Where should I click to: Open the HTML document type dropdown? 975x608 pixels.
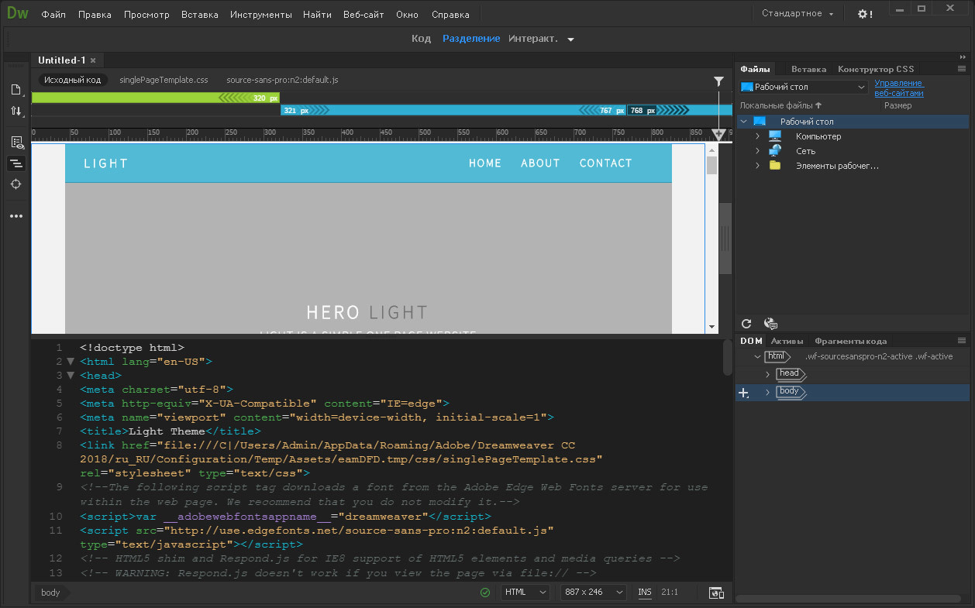tap(525, 593)
